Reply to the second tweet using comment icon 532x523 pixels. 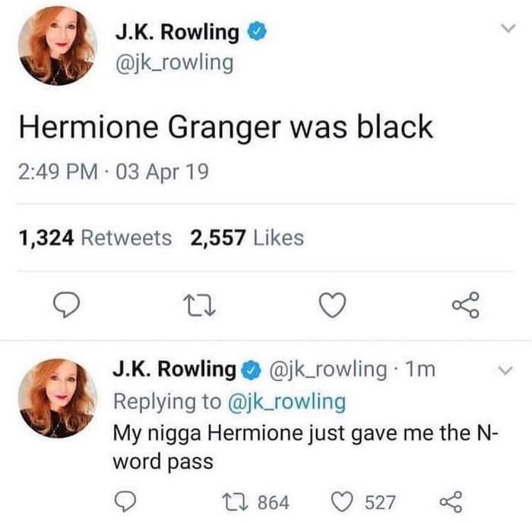coord(125,502)
